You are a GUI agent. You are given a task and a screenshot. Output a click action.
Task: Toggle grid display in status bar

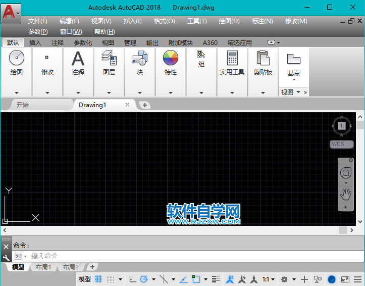click(x=99, y=279)
